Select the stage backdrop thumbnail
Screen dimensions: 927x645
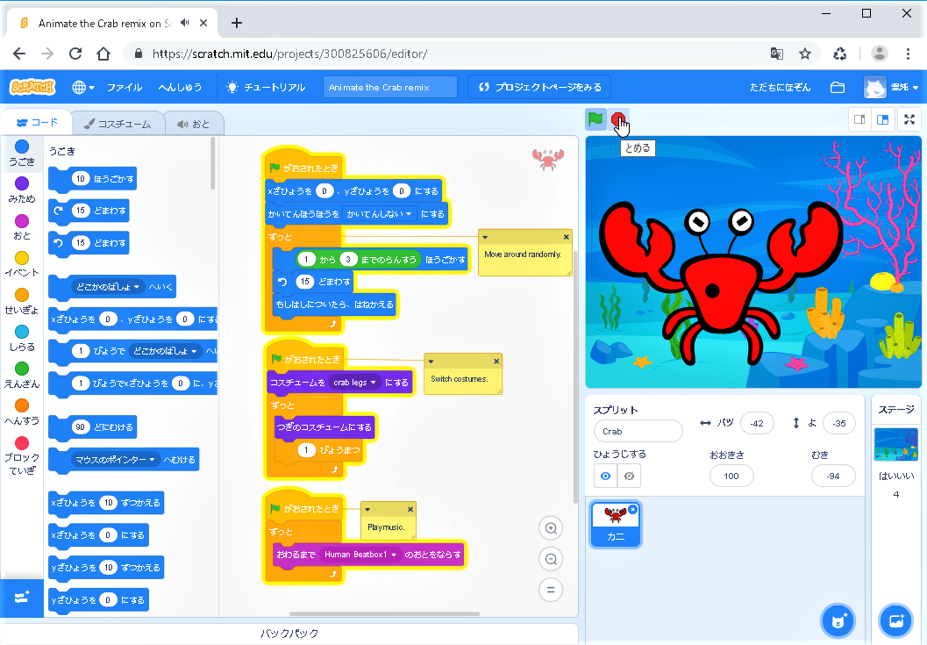click(x=895, y=444)
